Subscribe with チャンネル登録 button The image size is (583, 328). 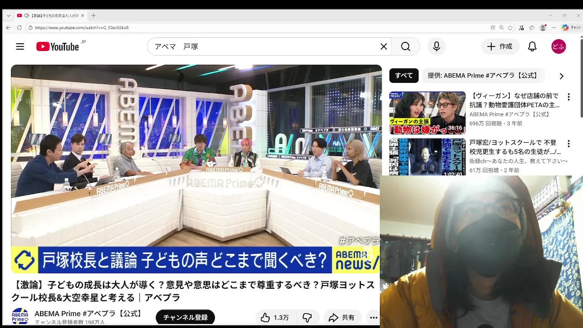pyautogui.click(x=185, y=318)
